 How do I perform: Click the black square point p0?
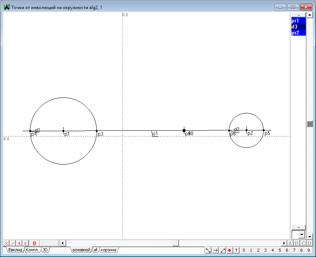click(184, 131)
